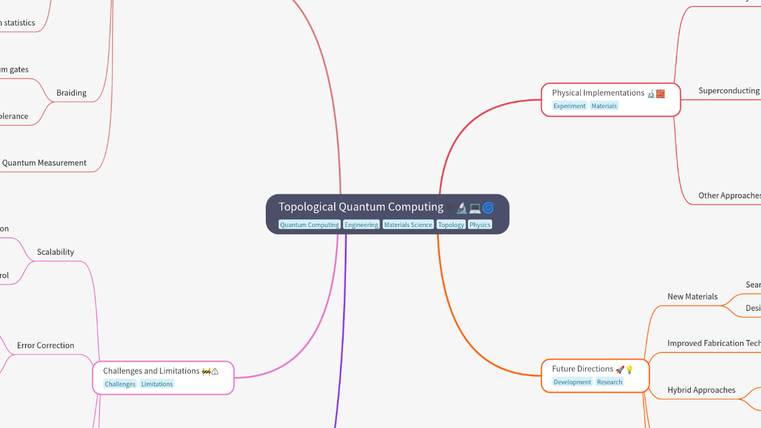Click the Limitations tag
Screen dimensions: 761x428
tap(157, 384)
